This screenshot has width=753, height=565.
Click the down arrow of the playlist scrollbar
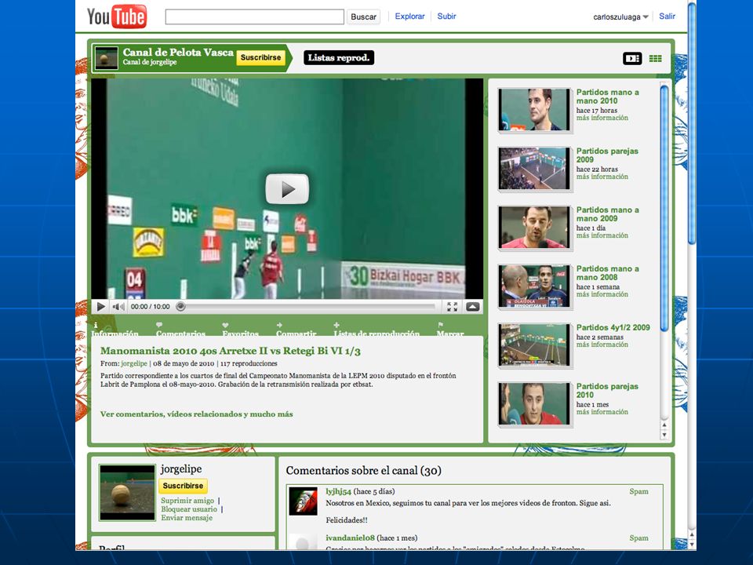664,435
